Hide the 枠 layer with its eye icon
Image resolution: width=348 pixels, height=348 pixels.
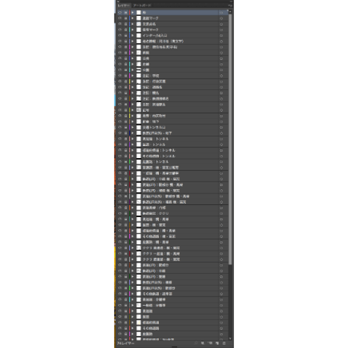click(120, 12)
